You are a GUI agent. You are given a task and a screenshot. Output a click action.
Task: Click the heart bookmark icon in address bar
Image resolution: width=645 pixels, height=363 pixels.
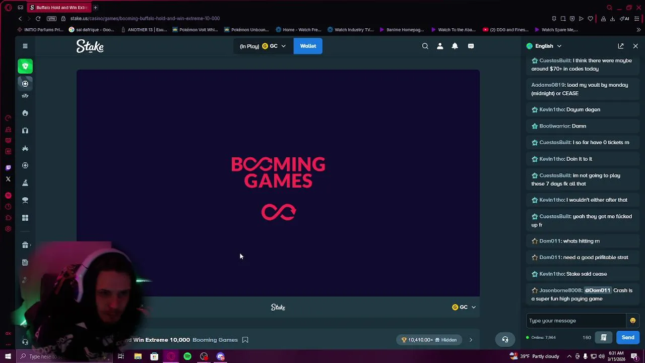590,19
